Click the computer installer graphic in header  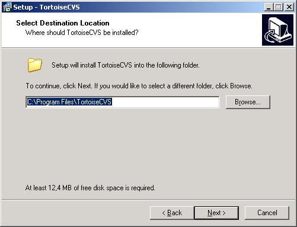point(277,30)
